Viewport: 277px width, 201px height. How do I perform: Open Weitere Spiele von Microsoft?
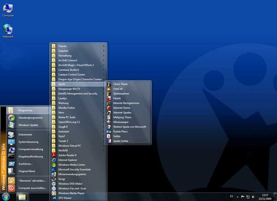(x=128, y=127)
